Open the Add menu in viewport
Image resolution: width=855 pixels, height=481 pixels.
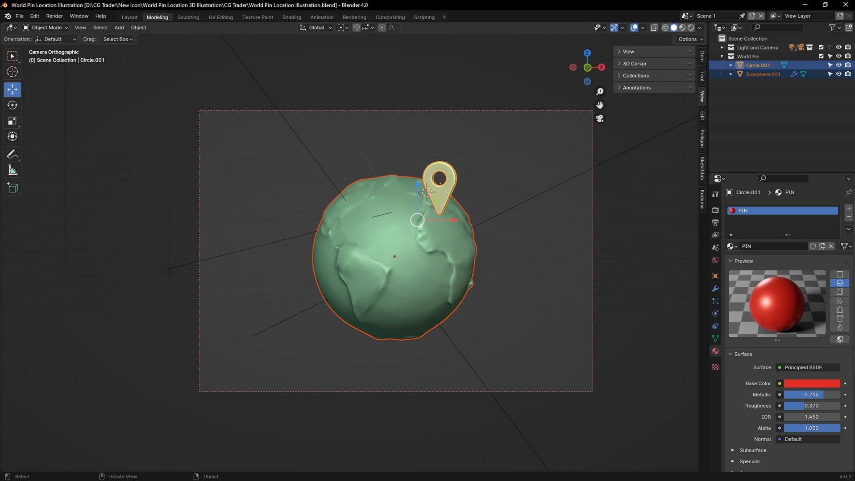click(x=119, y=28)
